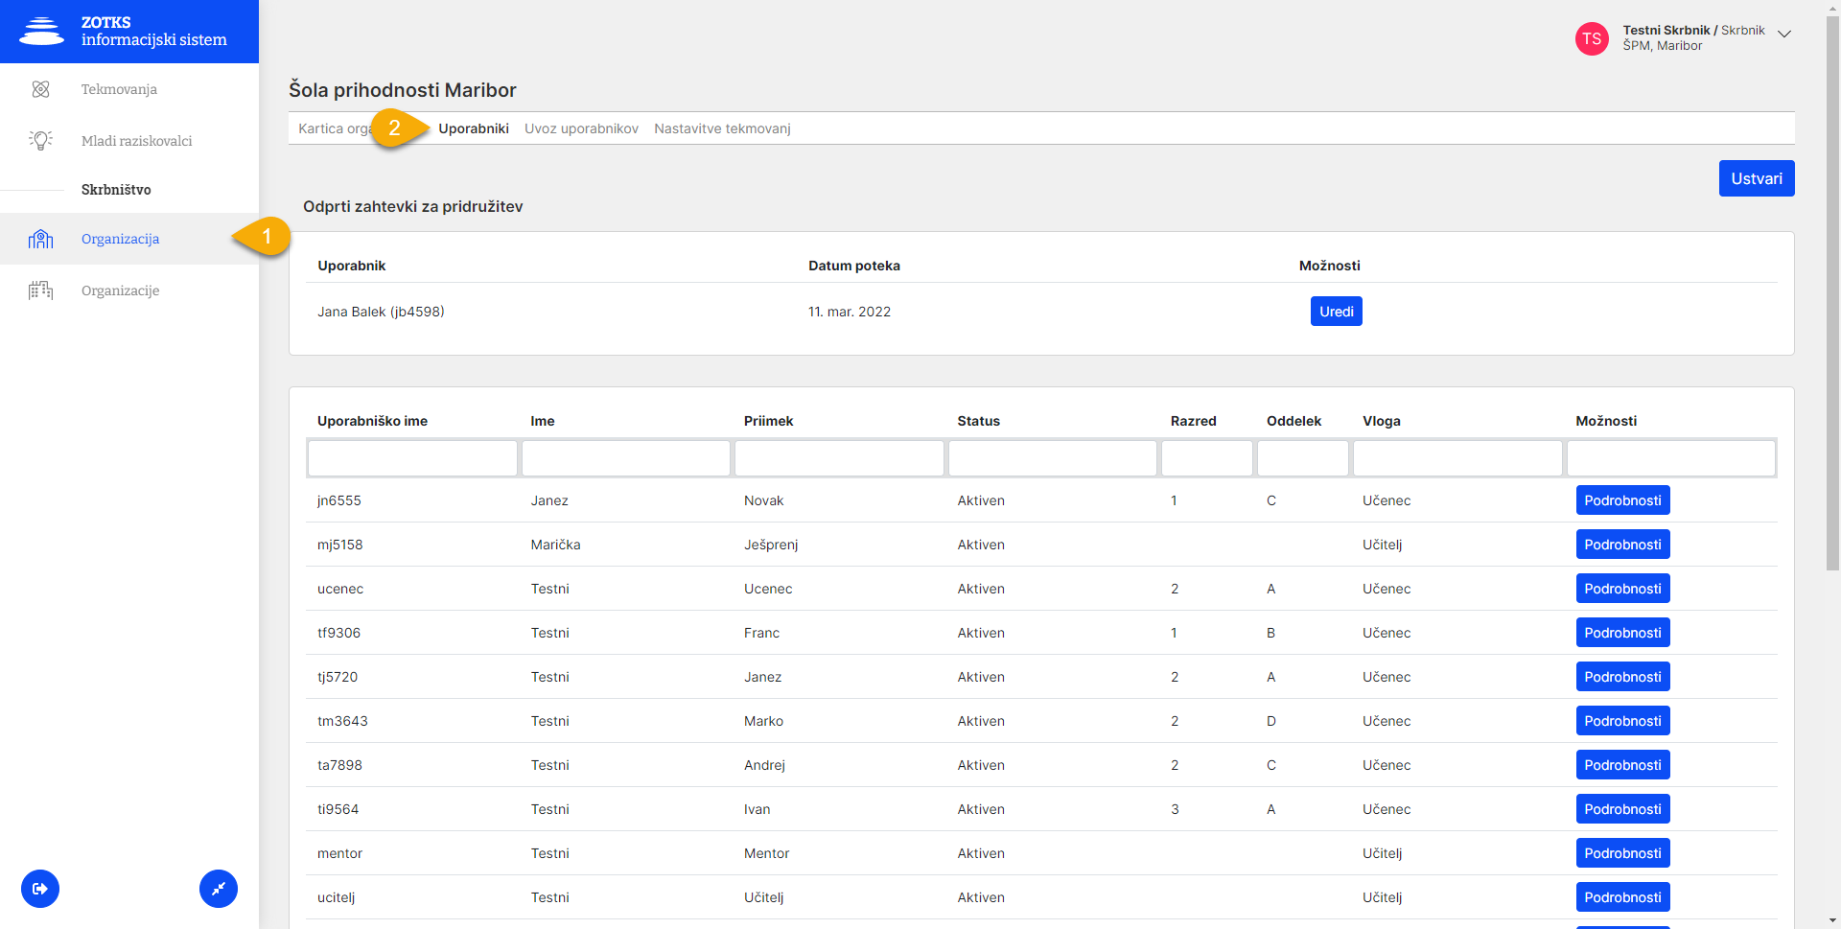
Task: Open Tekmovanja via its atom icon
Action: pos(40,89)
